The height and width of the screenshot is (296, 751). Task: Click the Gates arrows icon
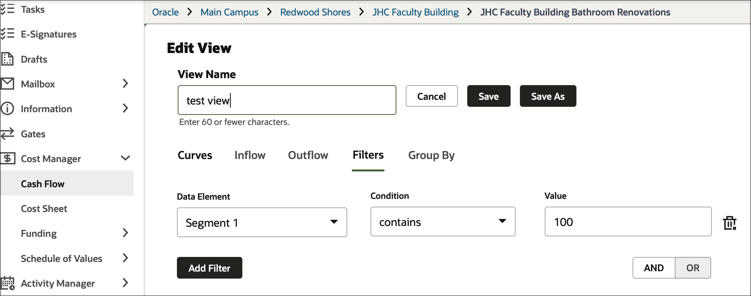[7, 133]
